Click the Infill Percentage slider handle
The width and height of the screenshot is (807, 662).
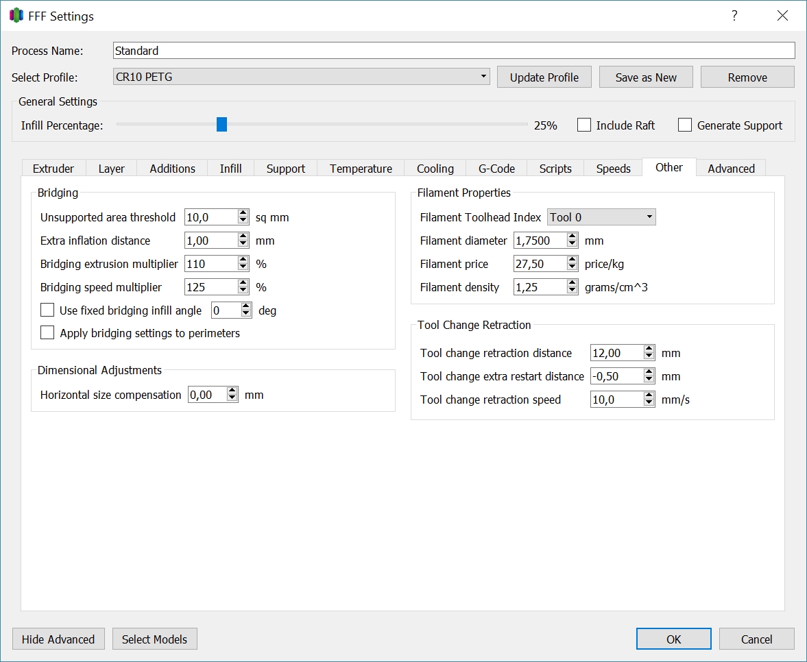pyautogui.click(x=222, y=124)
